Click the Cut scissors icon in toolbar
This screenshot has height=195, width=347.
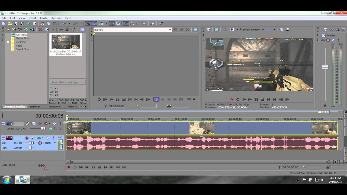[42, 24]
